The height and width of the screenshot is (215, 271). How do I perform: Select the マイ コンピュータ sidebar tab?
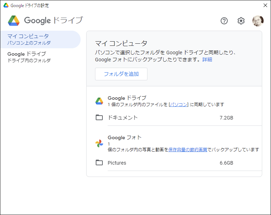(40, 39)
